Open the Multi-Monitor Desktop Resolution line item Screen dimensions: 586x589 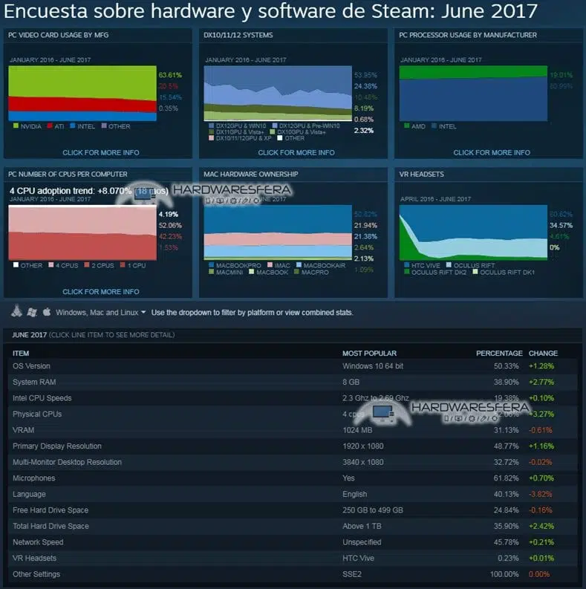(x=292, y=462)
